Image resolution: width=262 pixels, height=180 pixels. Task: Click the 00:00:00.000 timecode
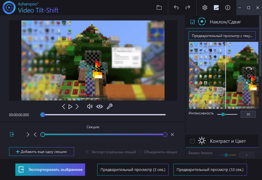pos(19,115)
